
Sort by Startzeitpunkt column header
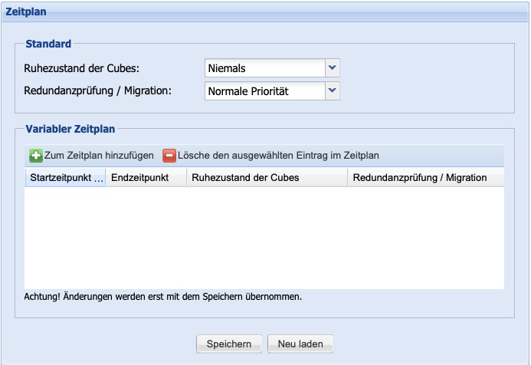[64, 178]
